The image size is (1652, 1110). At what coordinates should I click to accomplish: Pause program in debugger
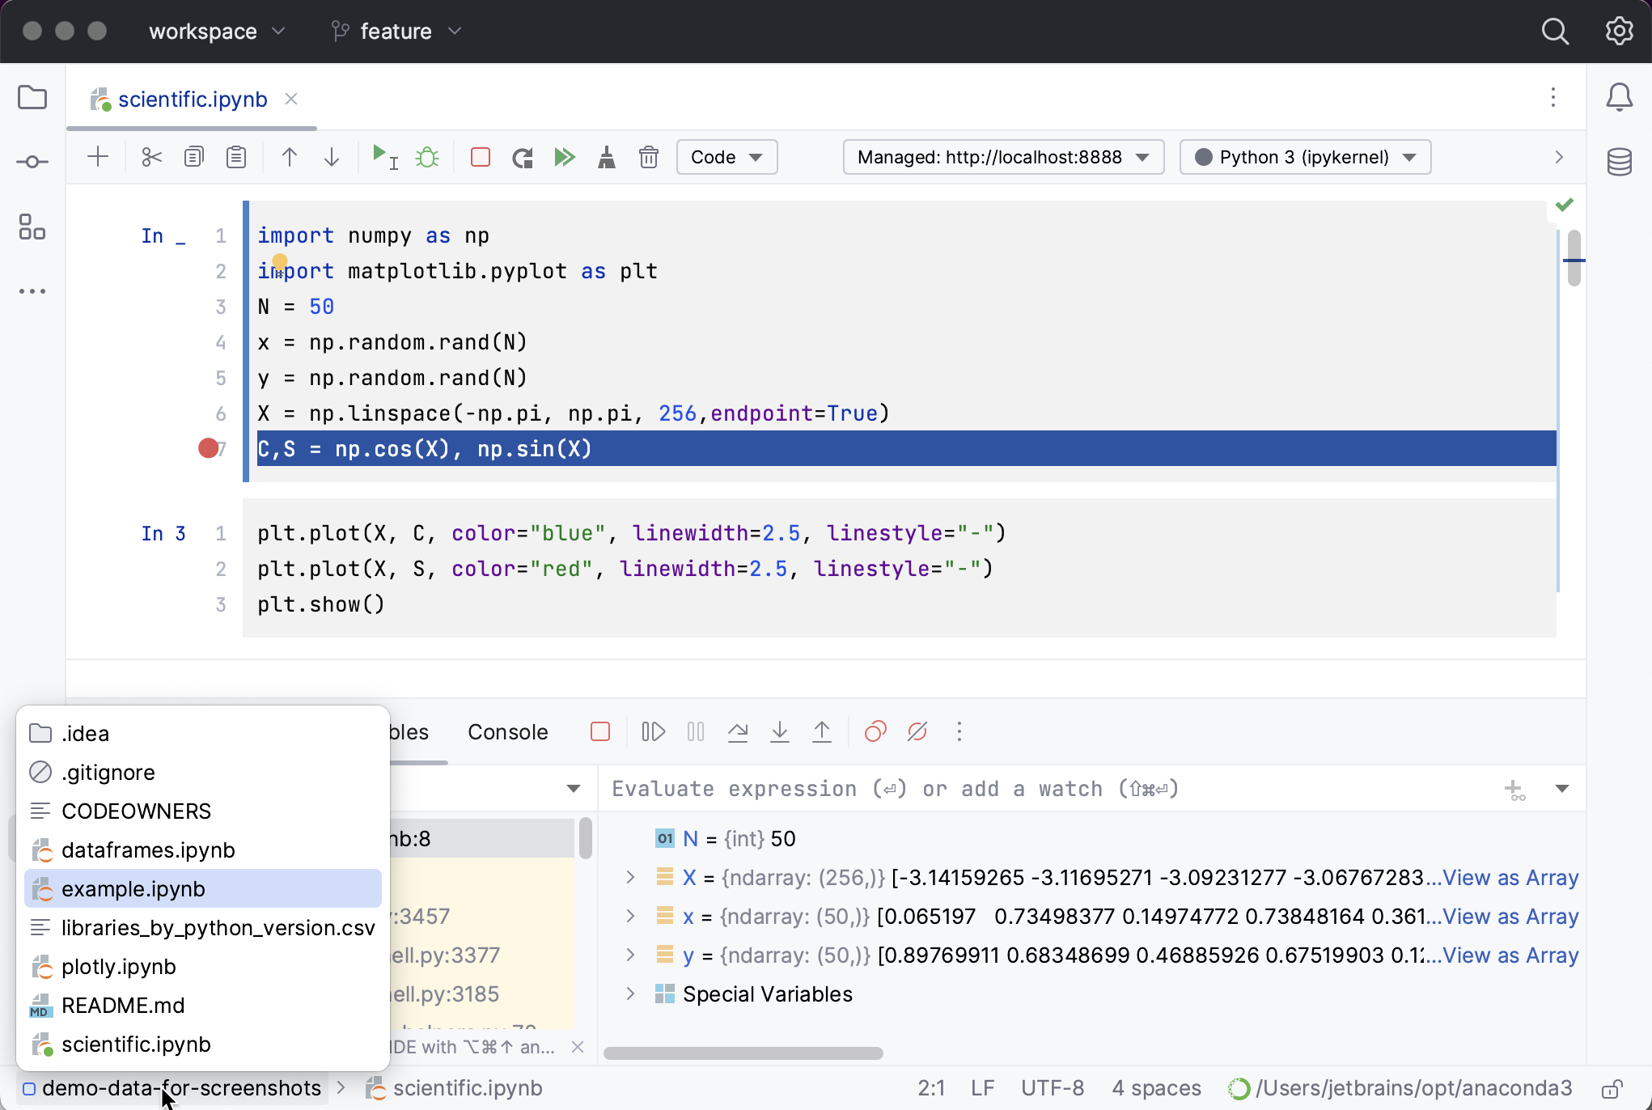pos(696,732)
